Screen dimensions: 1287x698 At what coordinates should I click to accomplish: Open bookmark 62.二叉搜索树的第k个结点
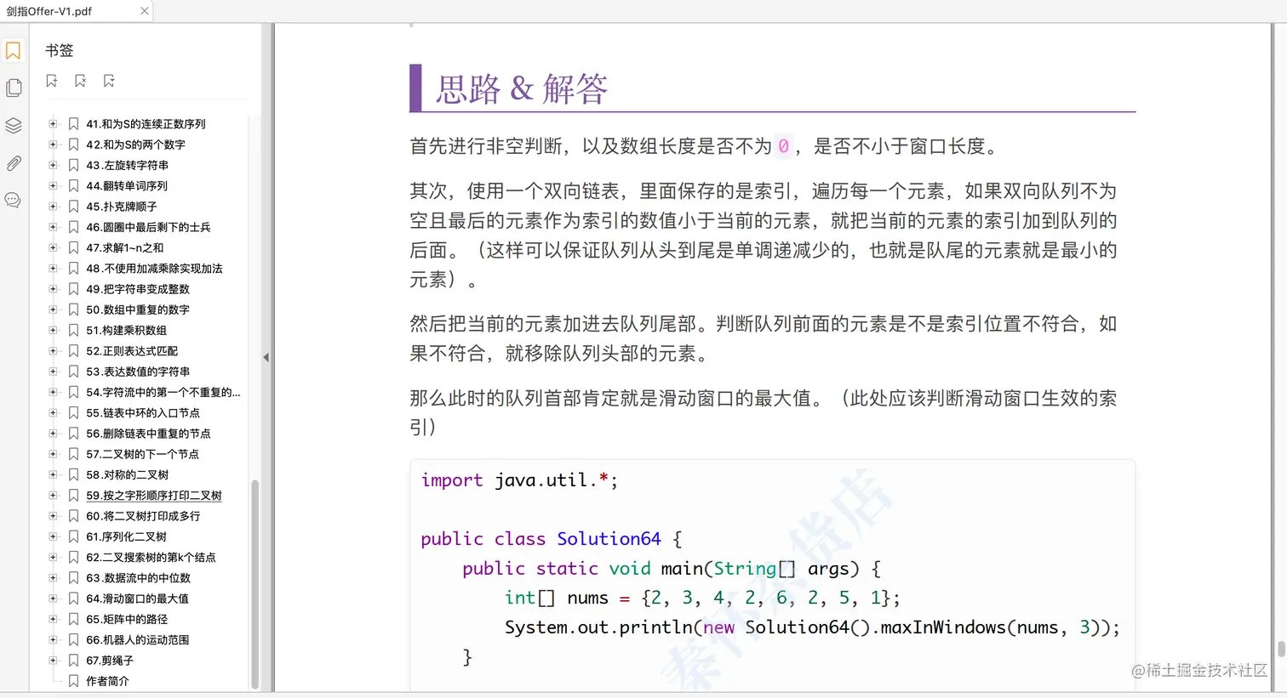(151, 557)
